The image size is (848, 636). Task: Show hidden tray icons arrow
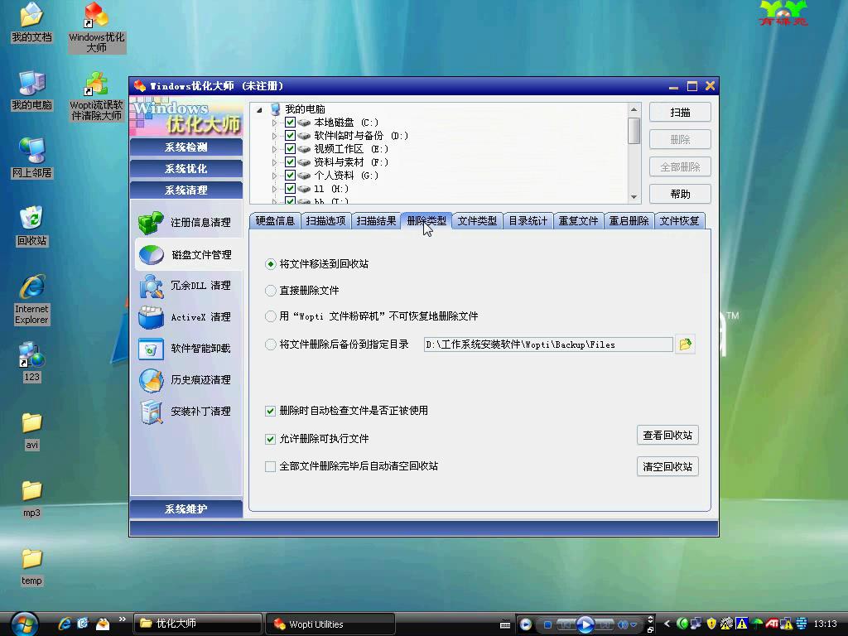667,624
